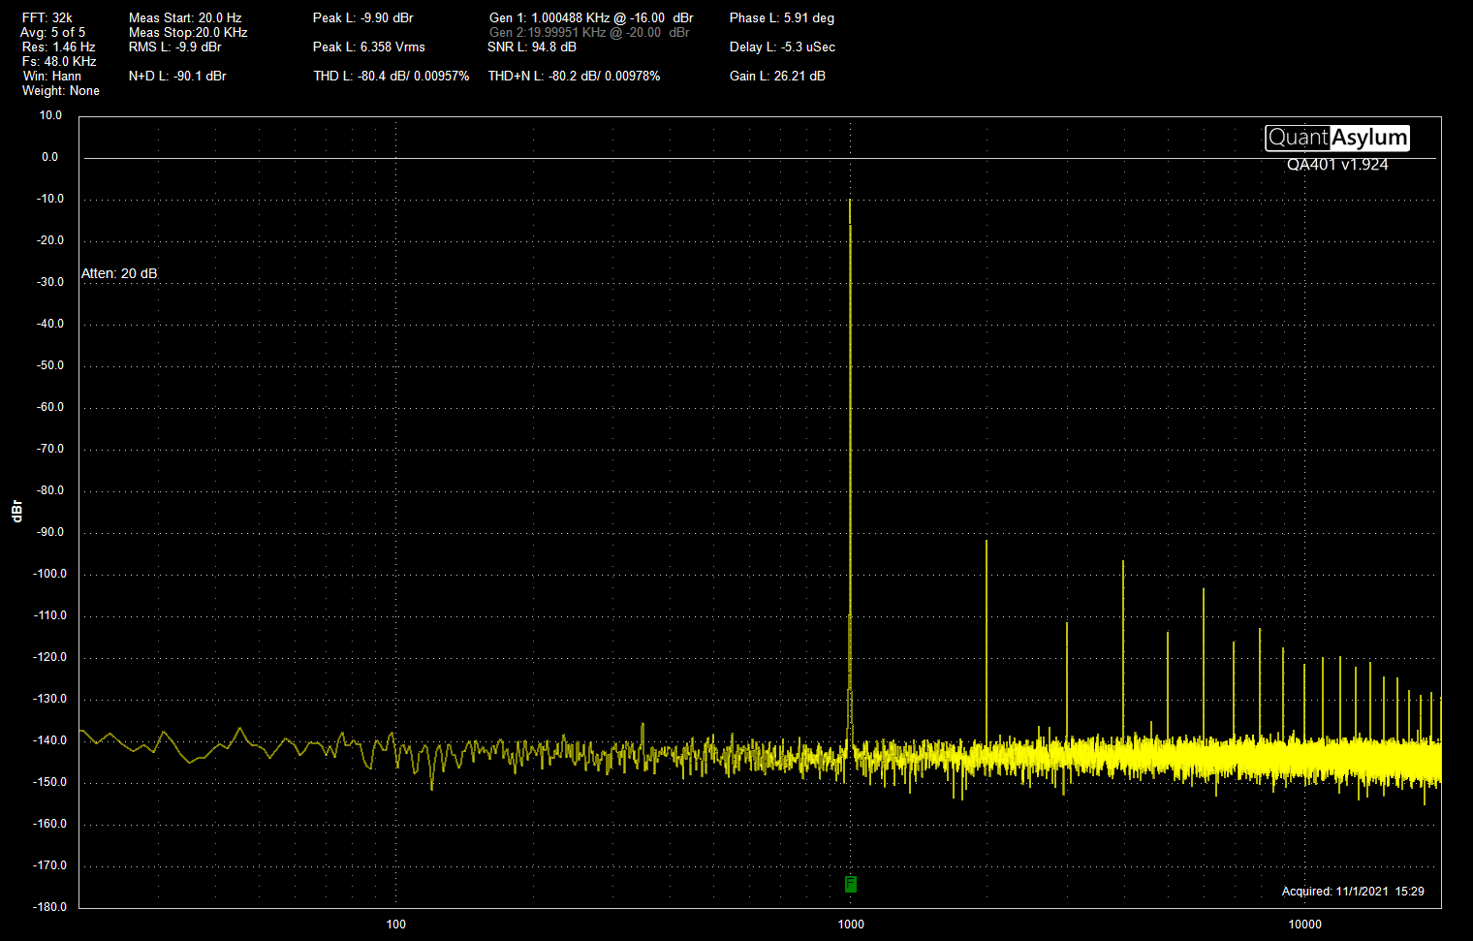The height and width of the screenshot is (941, 1473).
Task: Click the QuantAsylum logo
Action: (1337, 138)
